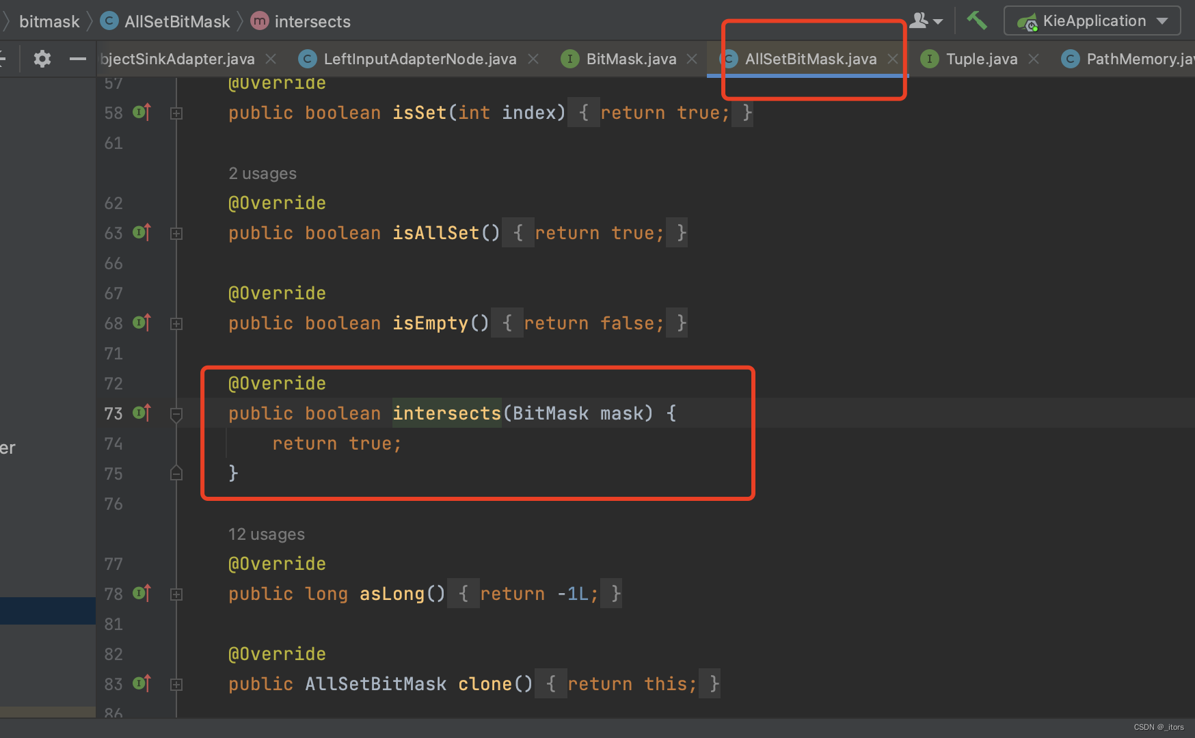
Task: Click override gutter icon on line 63
Action: point(142,232)
